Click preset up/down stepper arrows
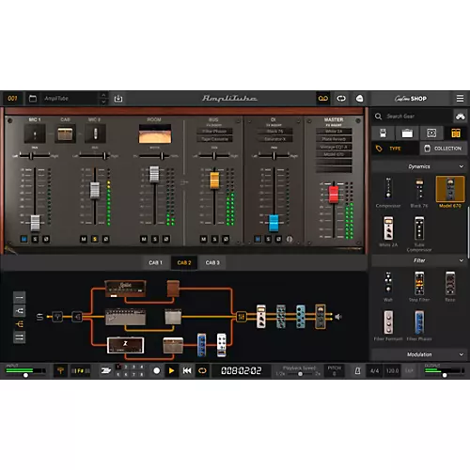Screen dimensions: 470x470 coord(103,99)
